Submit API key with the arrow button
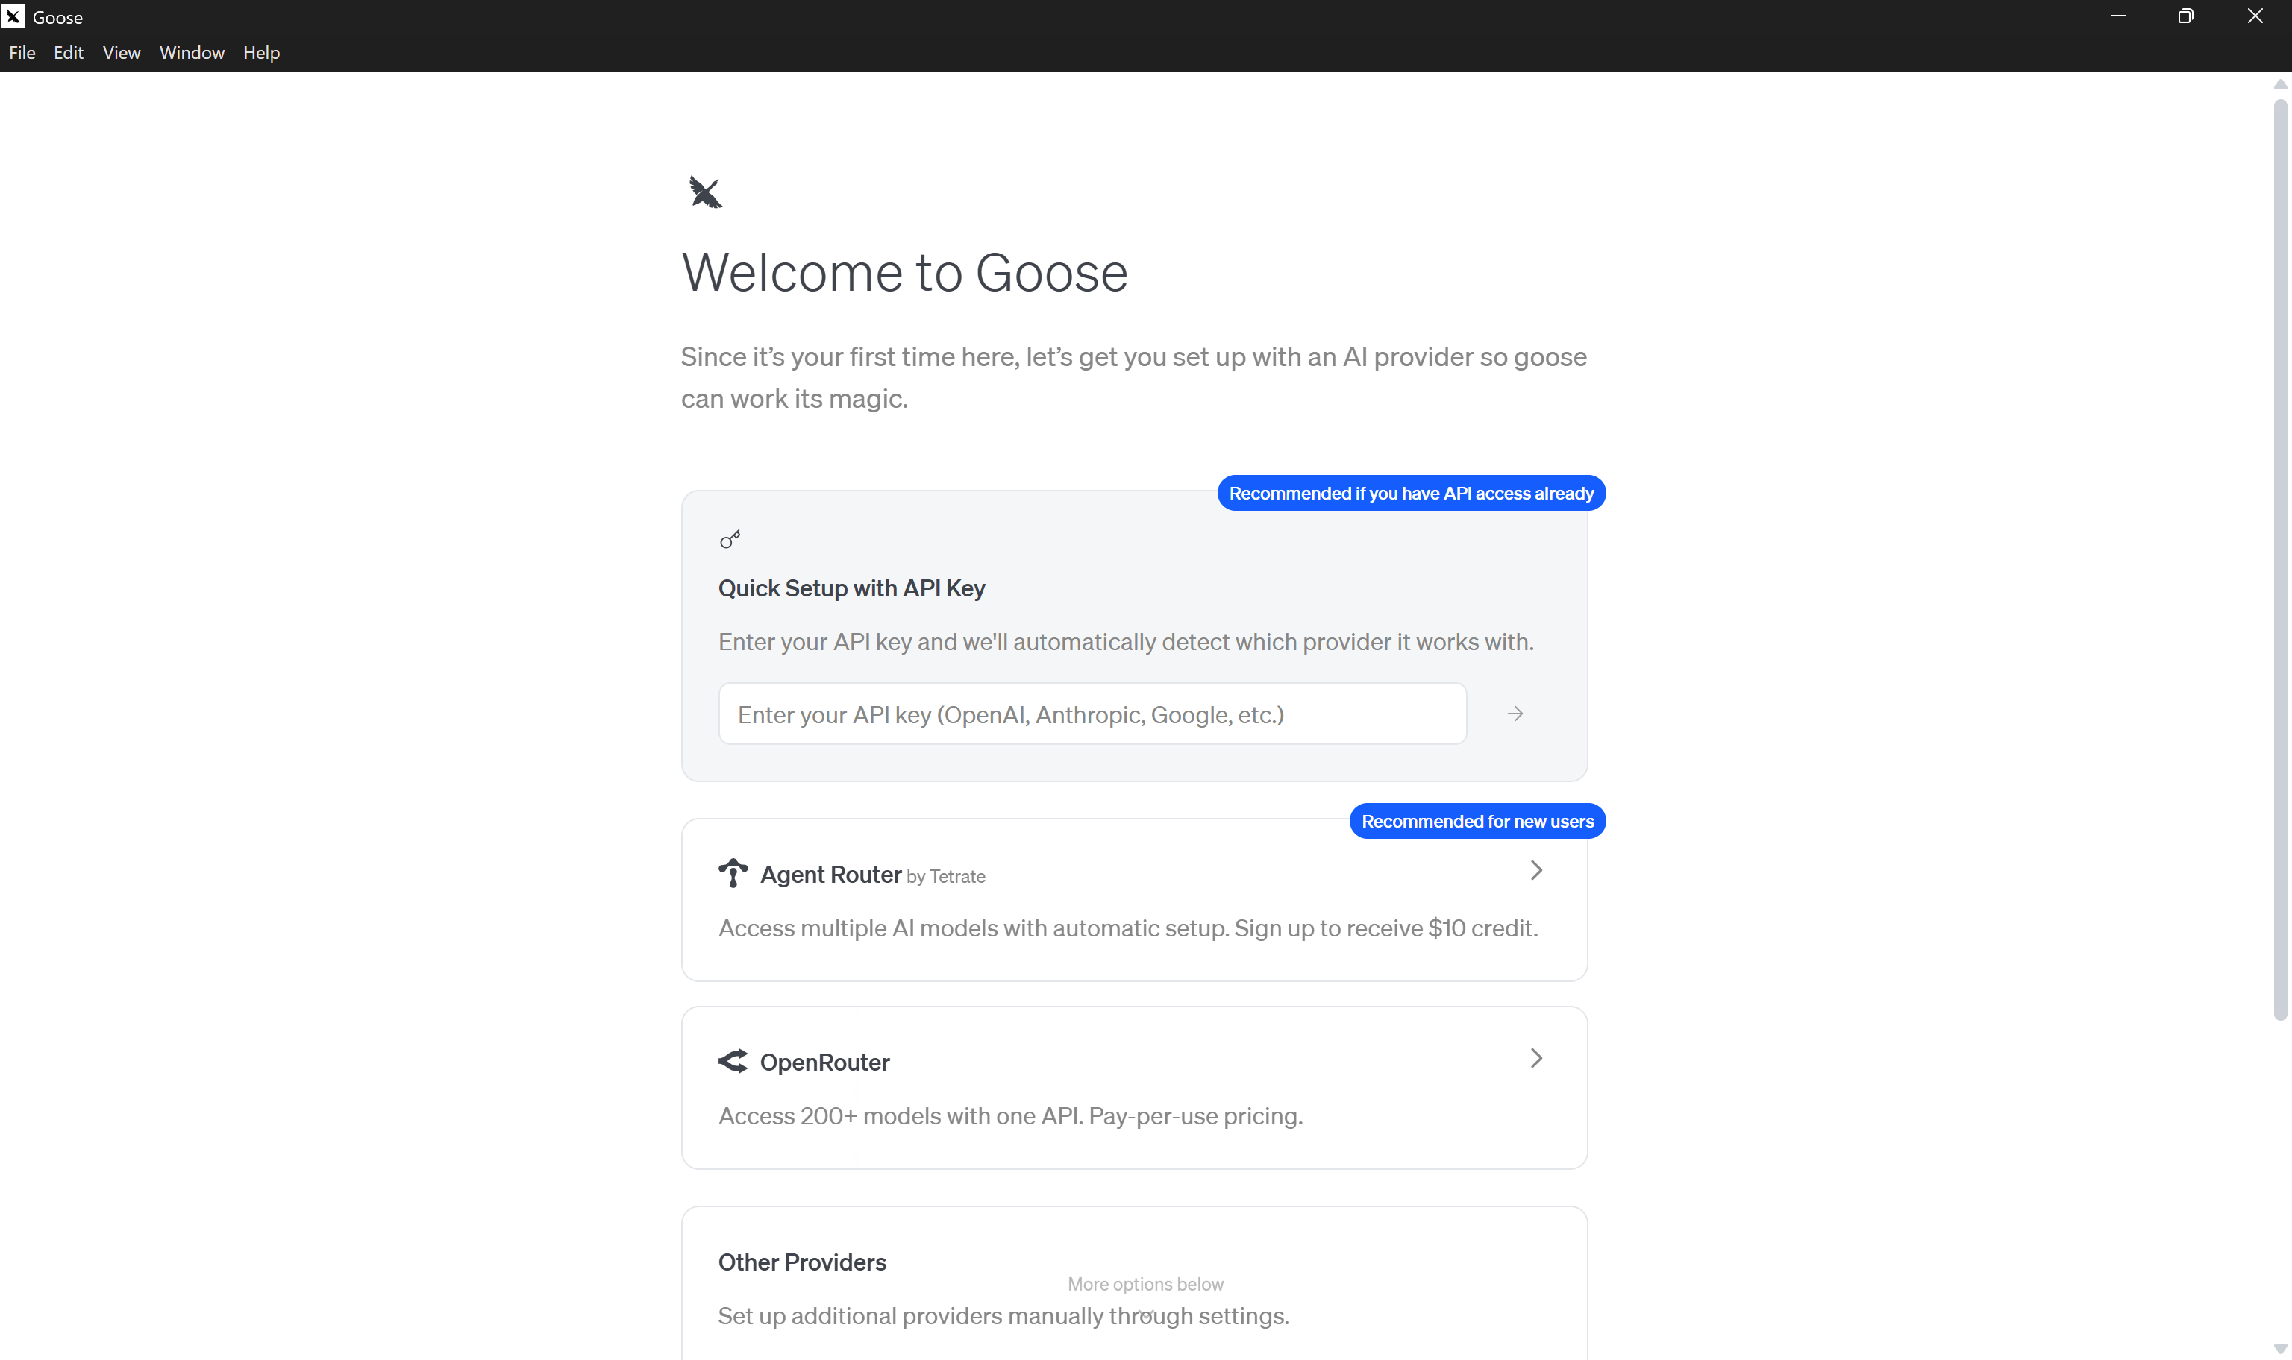Image resolution: width=2292 pixels, height=1360 pixels. click(1515, 714)
